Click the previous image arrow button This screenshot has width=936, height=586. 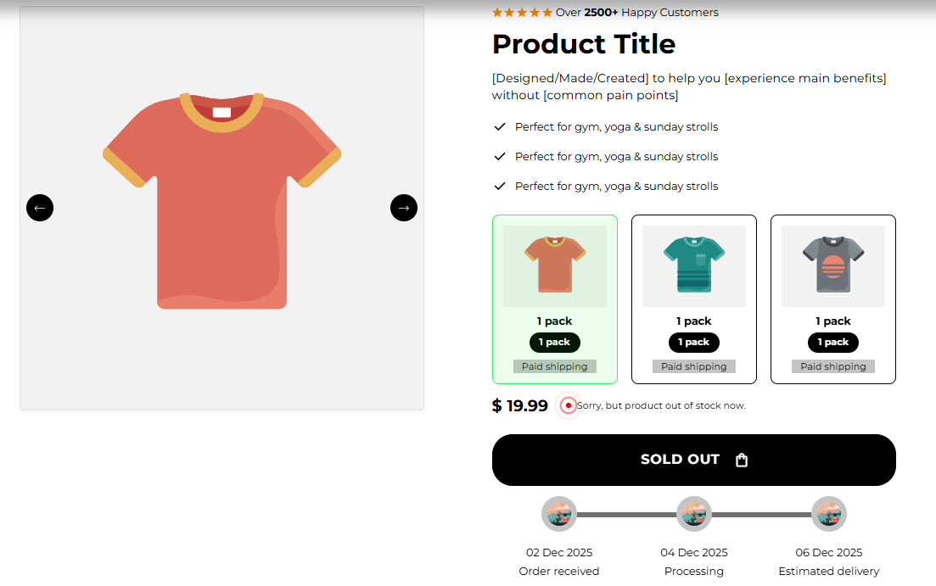(x=40, y=208)
